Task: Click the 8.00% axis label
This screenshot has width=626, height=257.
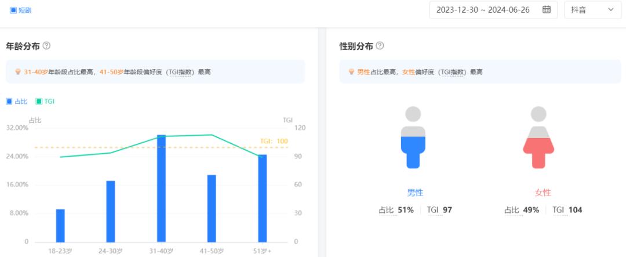Action: click(x=19, y=213)
